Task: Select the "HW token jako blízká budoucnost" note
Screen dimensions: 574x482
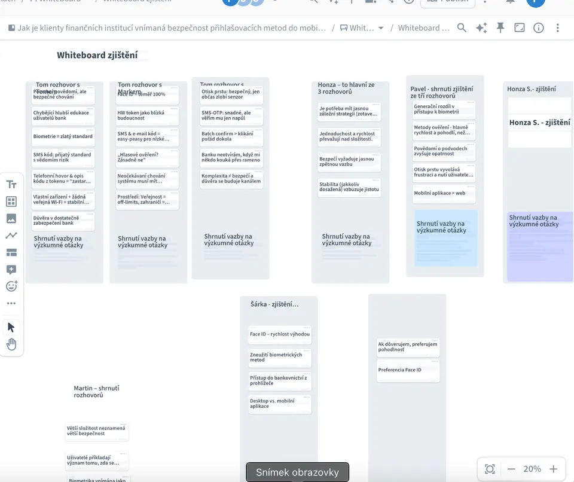Action: pos(147,116)
